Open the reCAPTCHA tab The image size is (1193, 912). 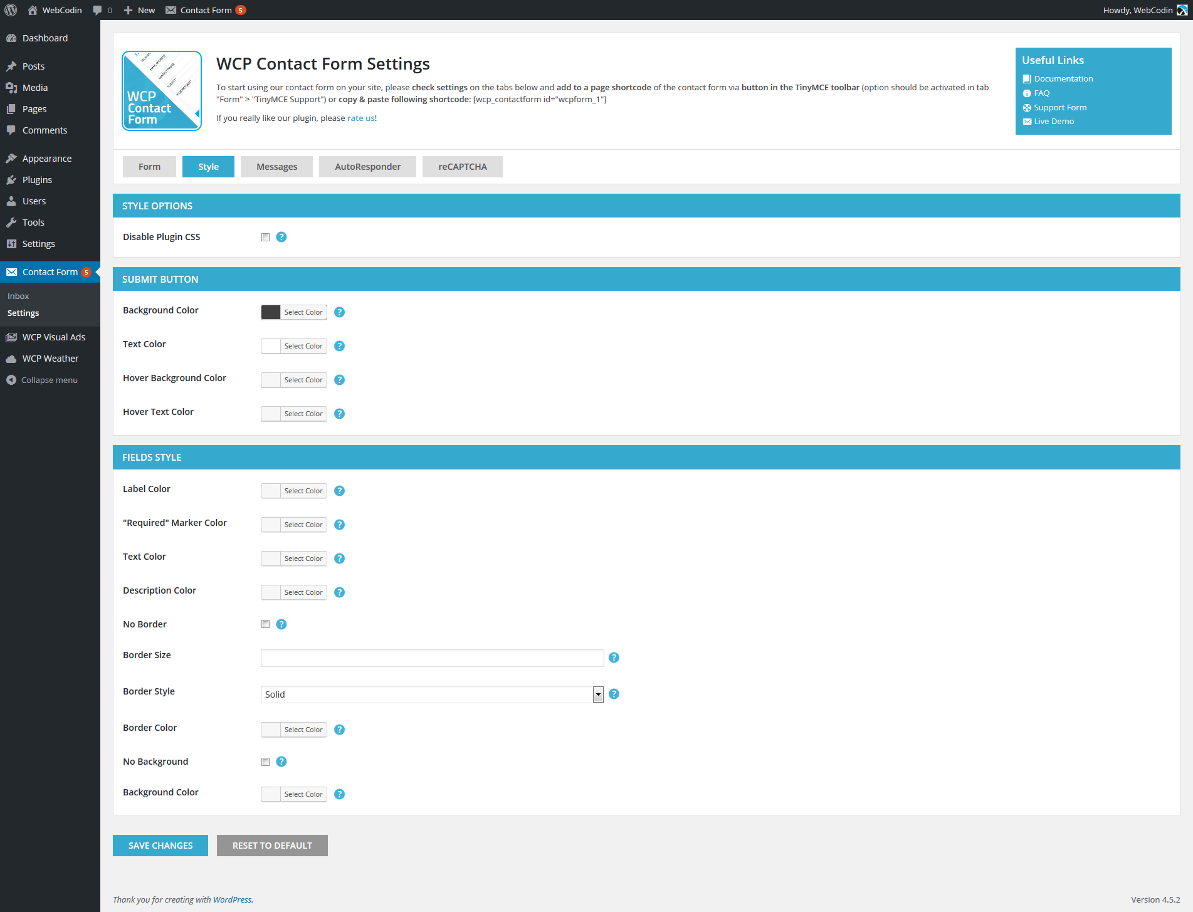pyautogui.click(x=462, y=167)
